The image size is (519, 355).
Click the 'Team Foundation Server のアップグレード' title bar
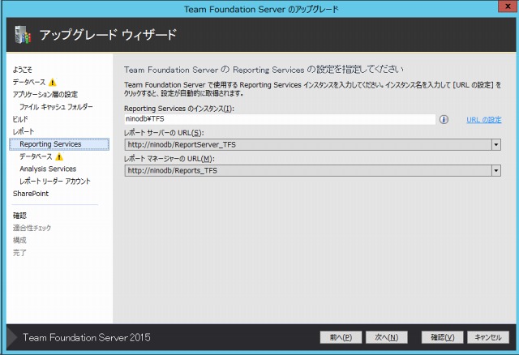261,9
